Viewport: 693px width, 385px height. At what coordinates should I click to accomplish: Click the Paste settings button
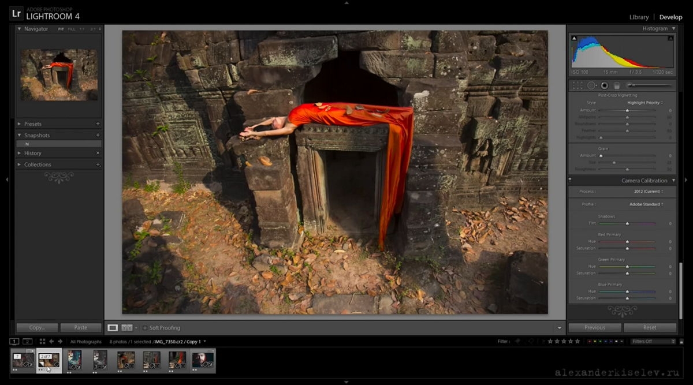pos(81,327)
